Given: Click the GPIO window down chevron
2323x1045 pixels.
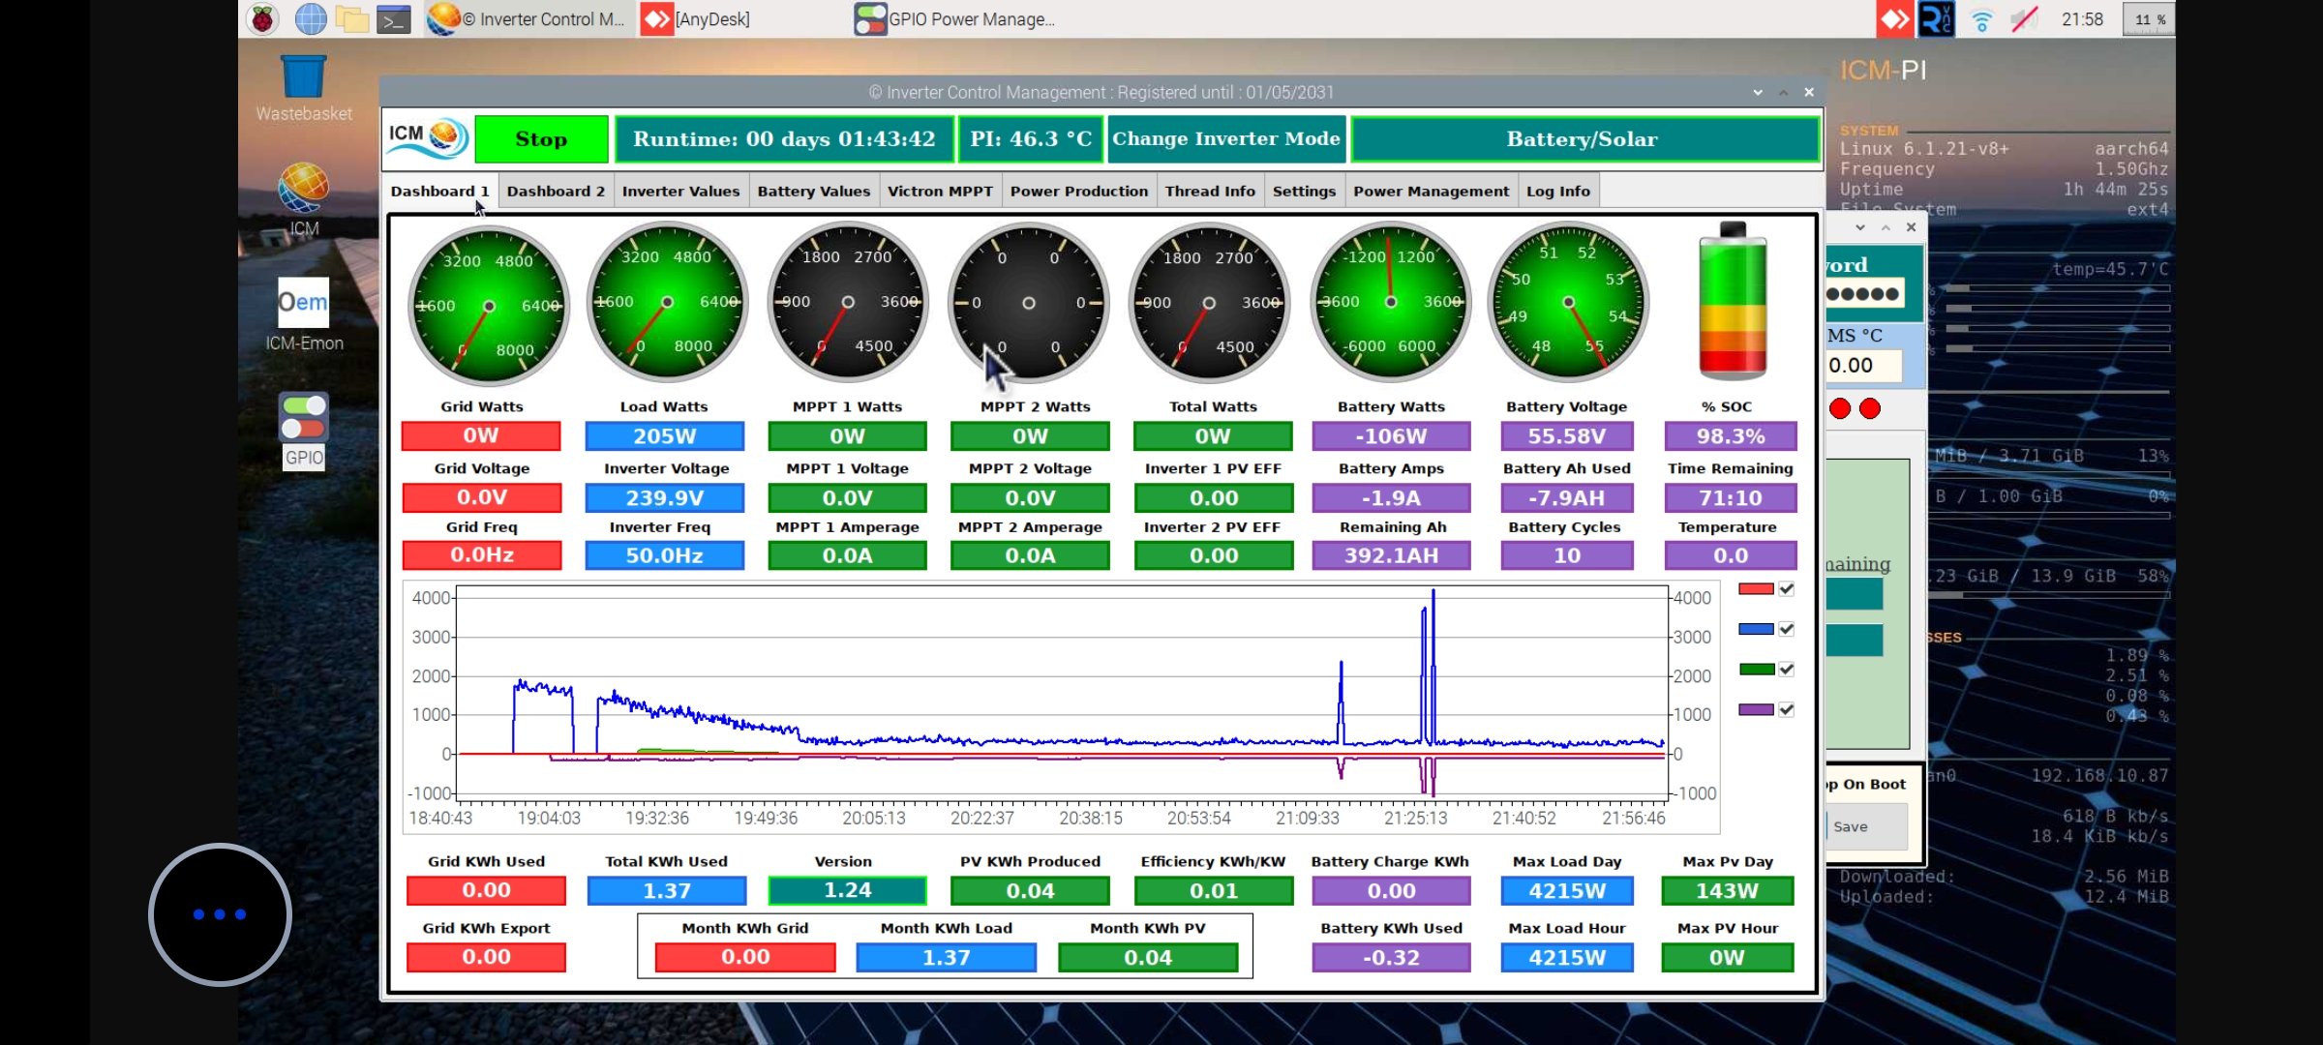Looking at the screenshot, I should [1859, 227].
